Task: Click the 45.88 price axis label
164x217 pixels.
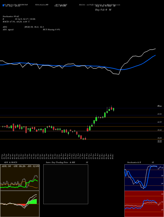Action: pos(160,114)
